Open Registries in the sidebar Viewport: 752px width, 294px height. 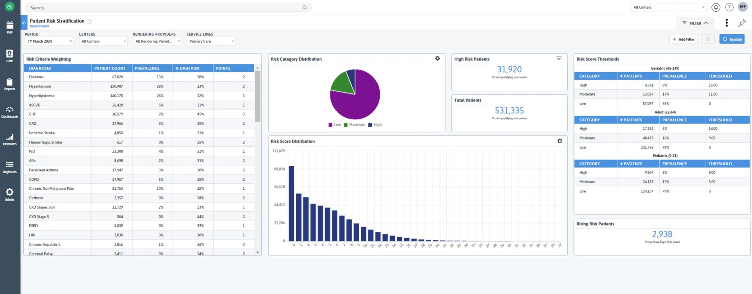(x=10, y=166)
